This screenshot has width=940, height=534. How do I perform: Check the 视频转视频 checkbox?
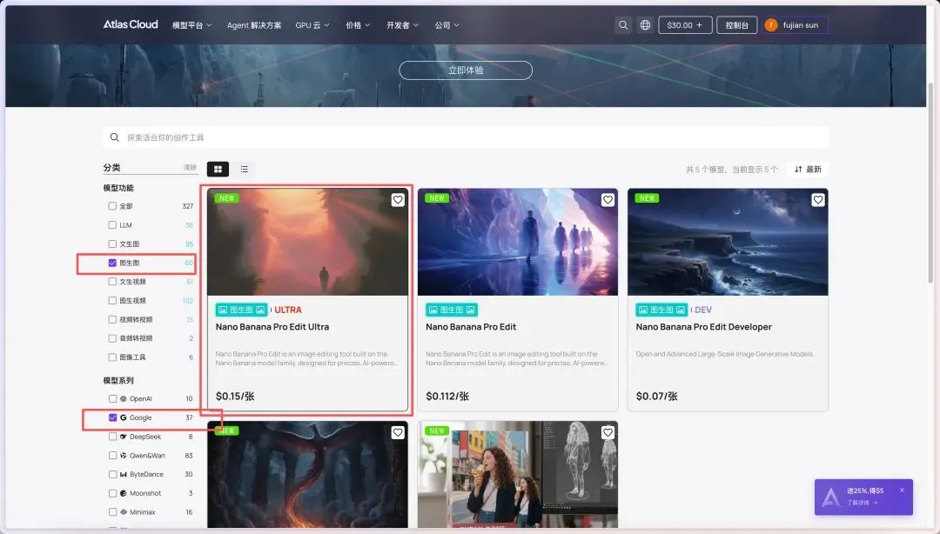[112, 319]
